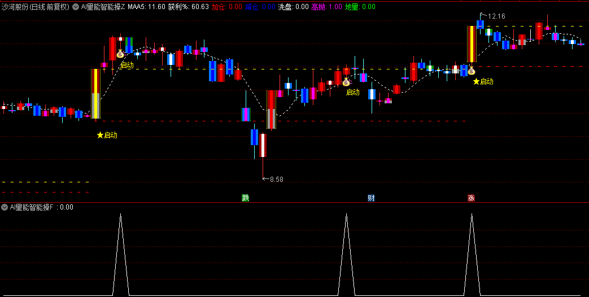Click the tall yellow candle below 12.16
Viewport: 589px width, 297px height.
(x=472, y=44)
